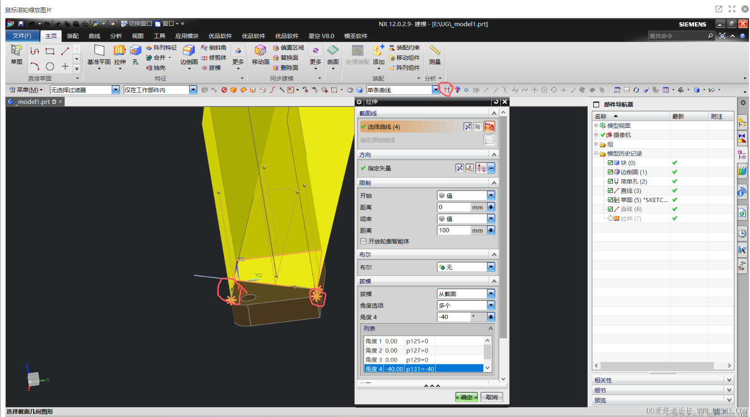Switch to the 分析 ribbon tab

(x=116, y=36)
